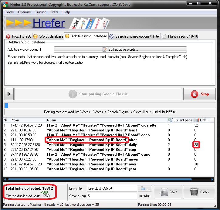Click the Total links collected: 16812 text
The image size is (220, 210).
click(x=29, y=188)
